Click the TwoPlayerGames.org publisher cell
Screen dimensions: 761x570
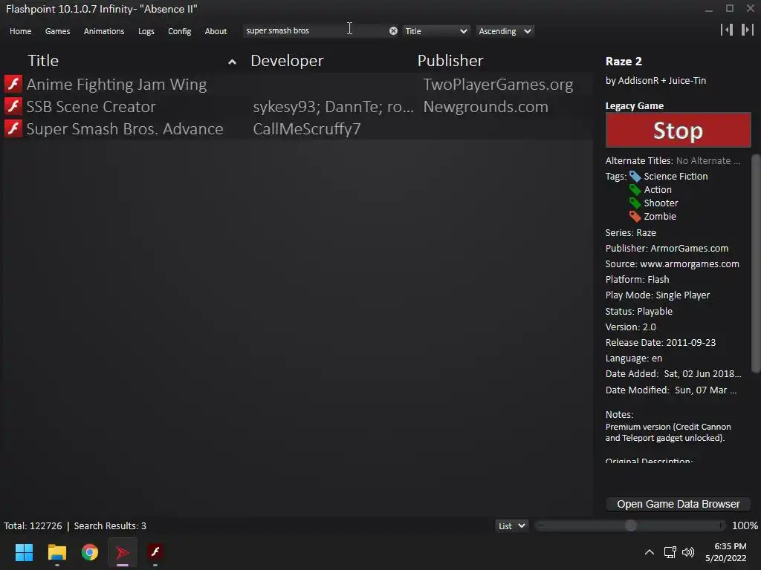498,85
